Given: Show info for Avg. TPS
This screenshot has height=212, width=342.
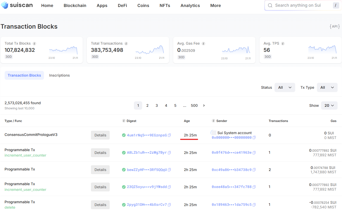Looking at the screenshot, I should point(283,44).
